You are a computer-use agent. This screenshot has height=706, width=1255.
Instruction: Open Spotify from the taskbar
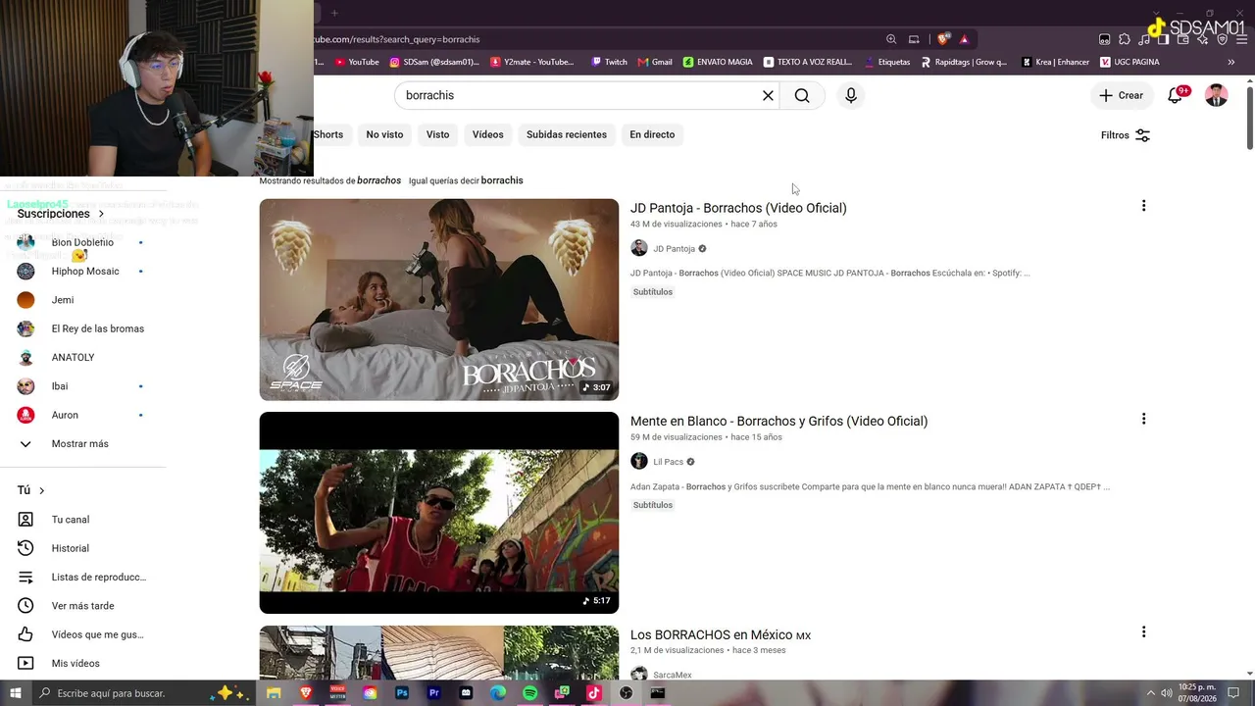click(x=530, y=693)
